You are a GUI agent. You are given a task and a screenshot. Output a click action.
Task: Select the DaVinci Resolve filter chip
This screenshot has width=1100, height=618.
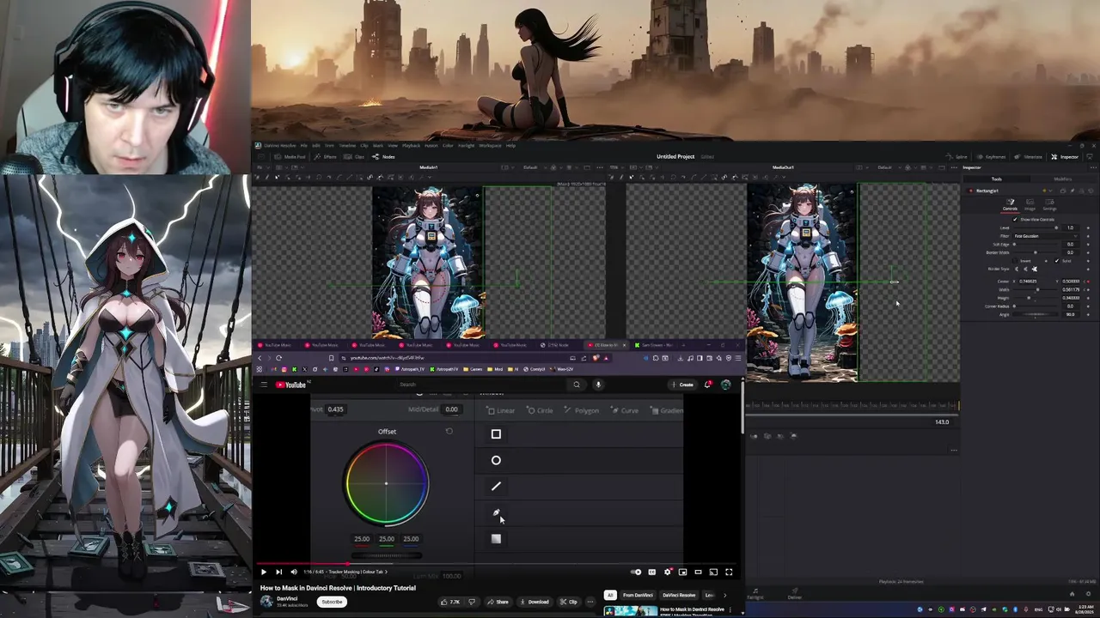tap(679, 596)
